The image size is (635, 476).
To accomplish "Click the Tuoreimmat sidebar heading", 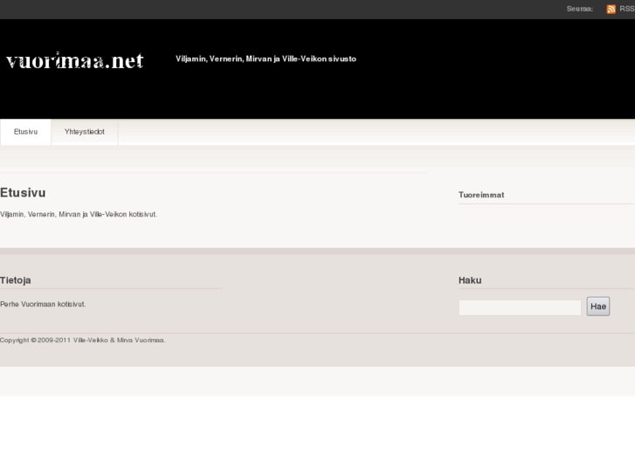I will click(481, 195).
